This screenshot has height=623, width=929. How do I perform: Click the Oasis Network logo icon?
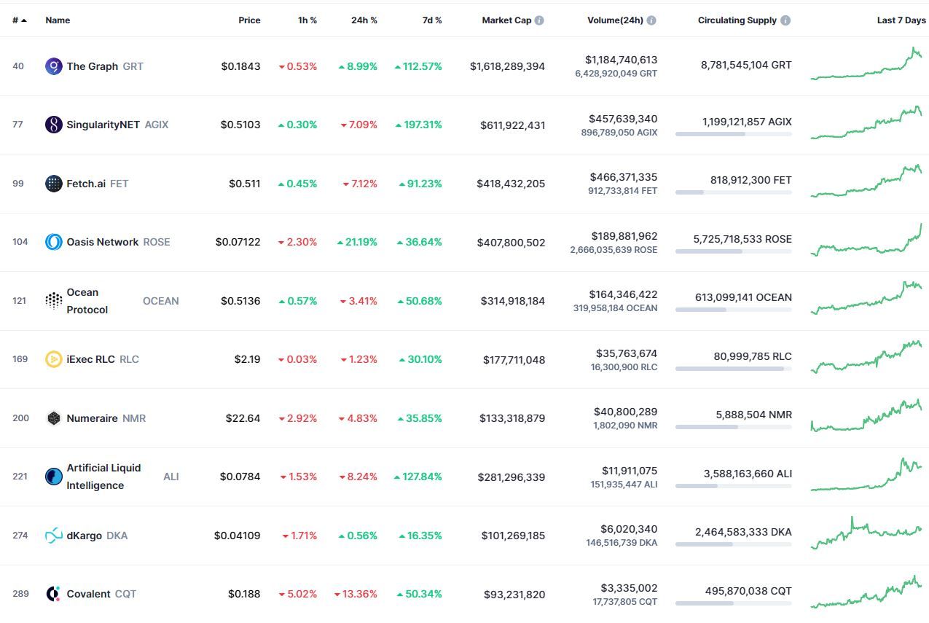click(54, 242)
